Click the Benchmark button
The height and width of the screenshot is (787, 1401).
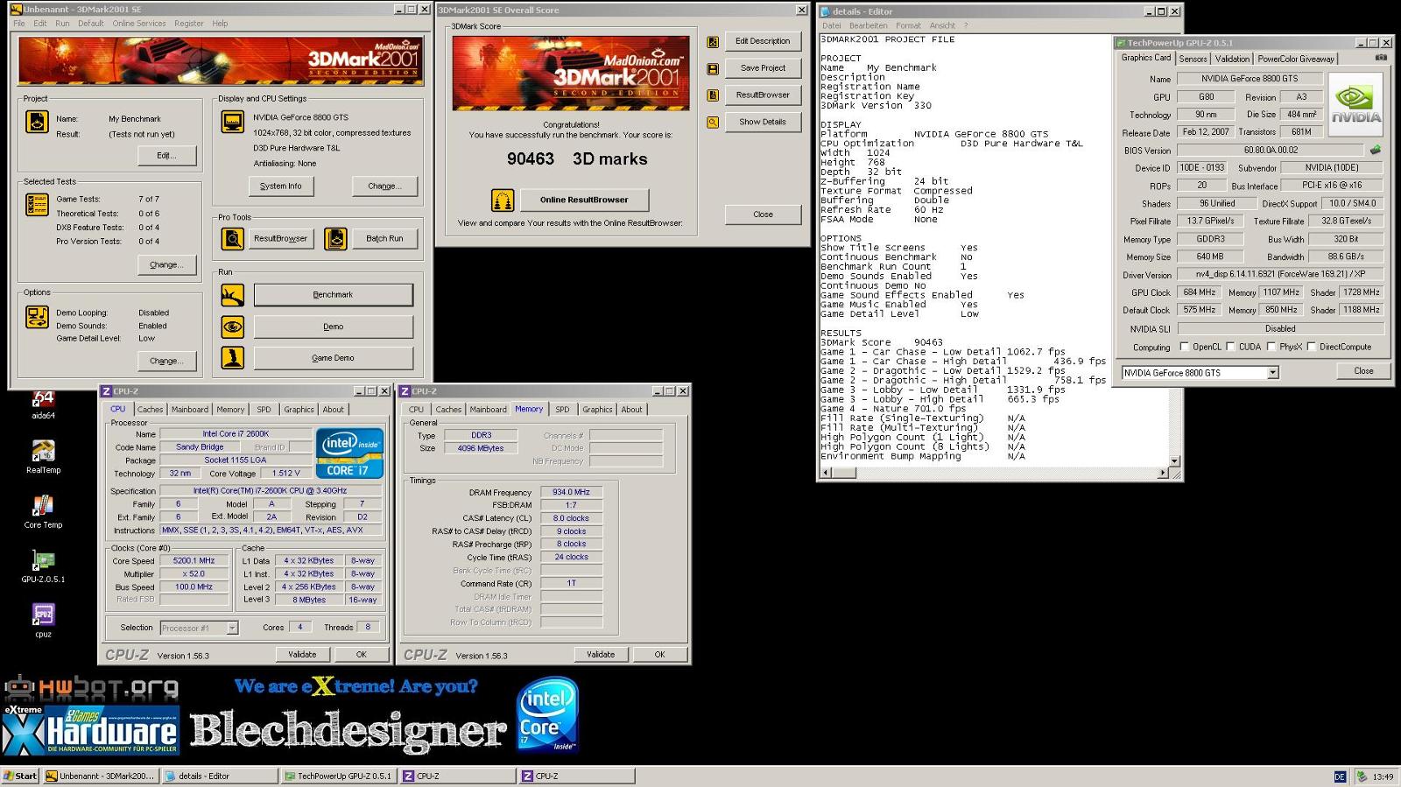333,295
